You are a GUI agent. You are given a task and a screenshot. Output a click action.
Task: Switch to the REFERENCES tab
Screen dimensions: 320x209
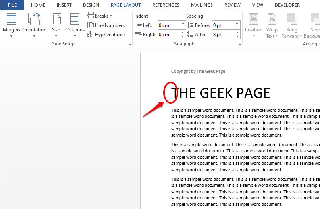(x=166, y=5)
